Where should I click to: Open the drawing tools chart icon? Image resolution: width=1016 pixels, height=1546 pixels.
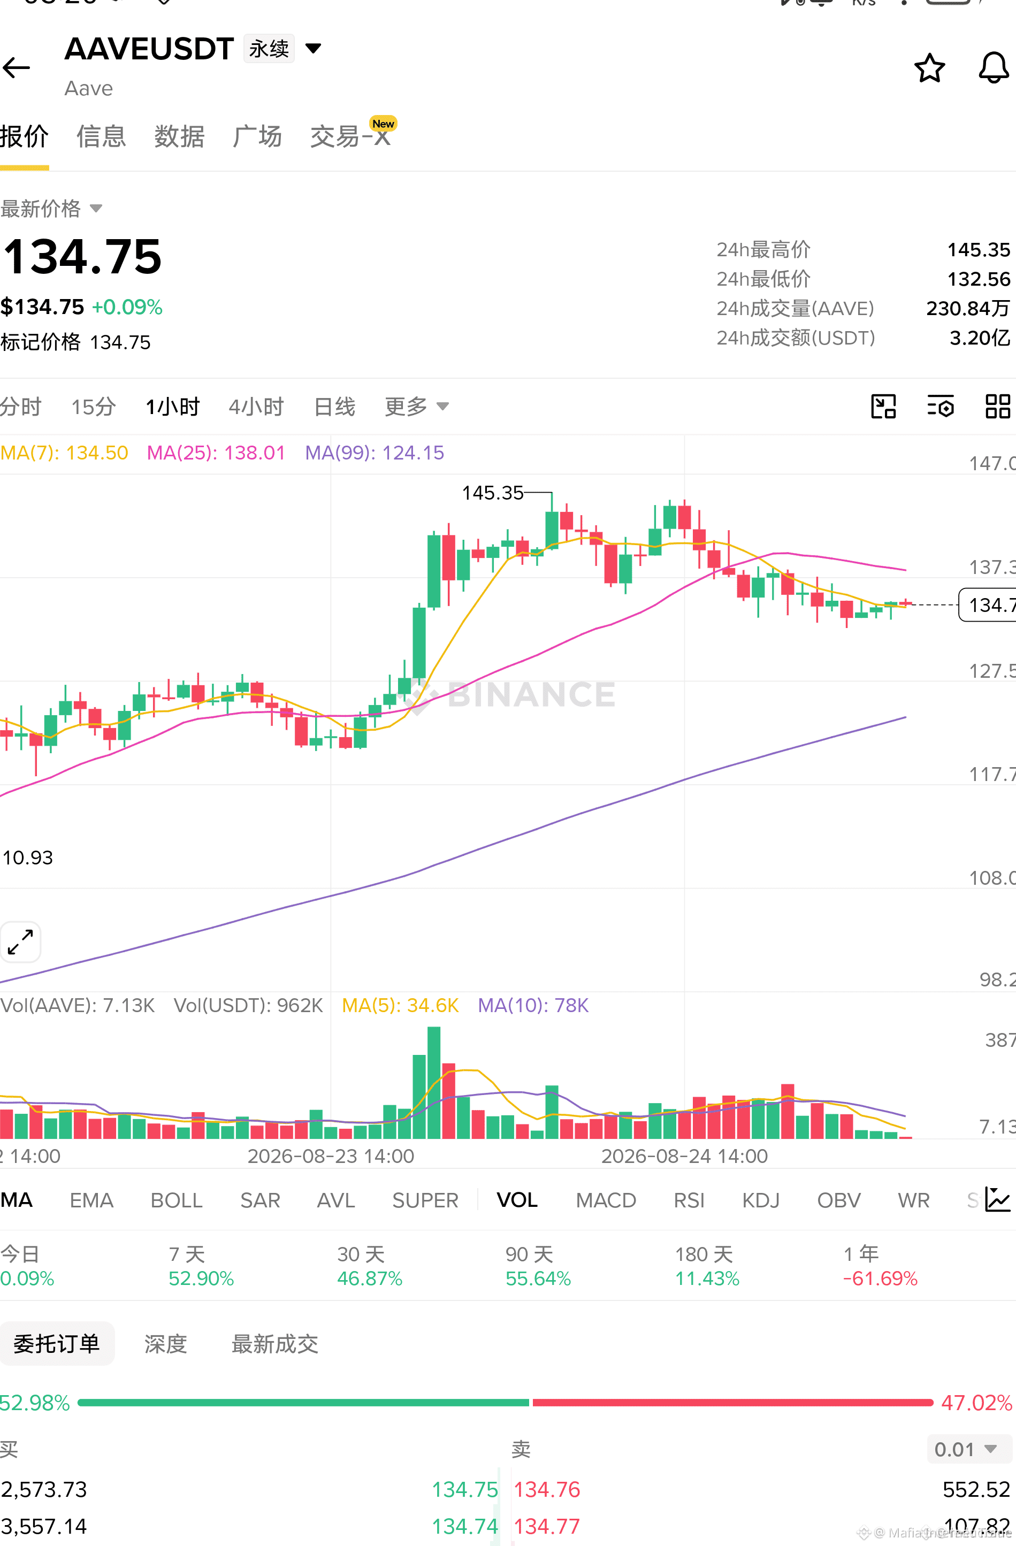tap(883, 407)
